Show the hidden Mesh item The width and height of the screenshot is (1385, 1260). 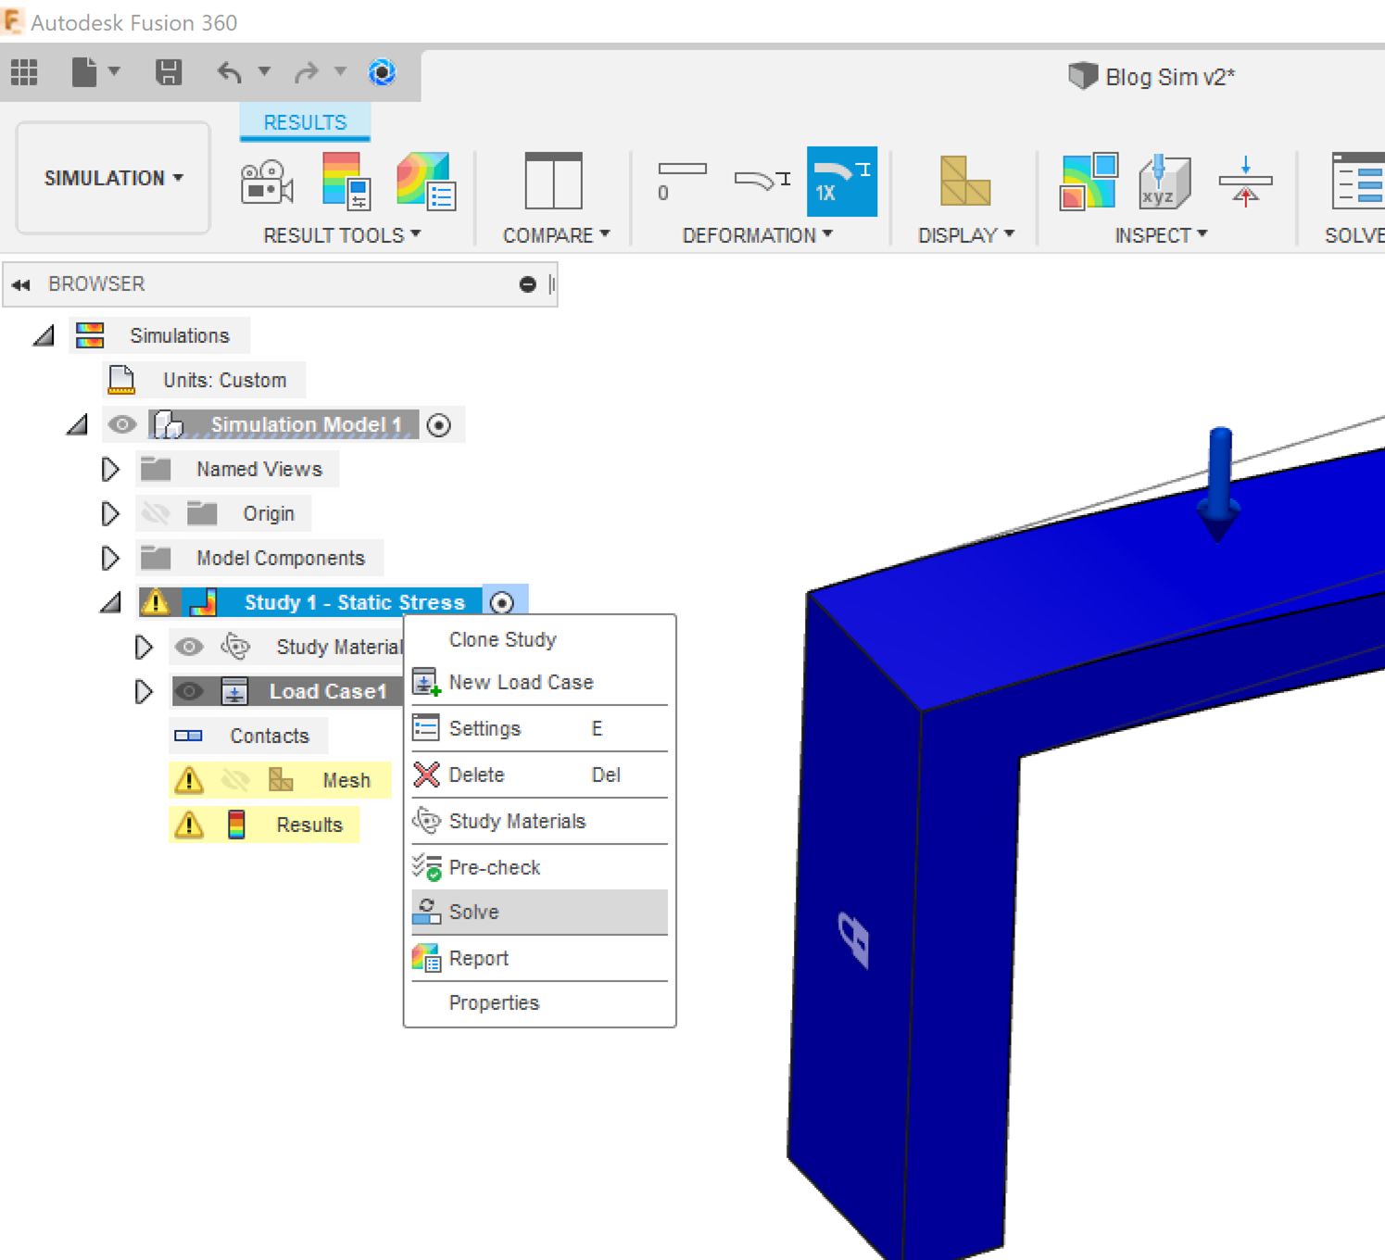pyautogui.click(x=237, y=779)
